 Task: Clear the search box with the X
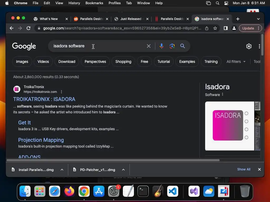[149, 46]
